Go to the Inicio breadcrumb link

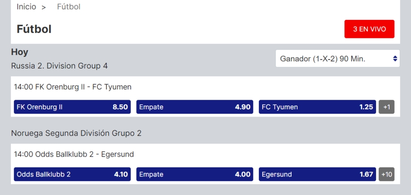(26, 7)
